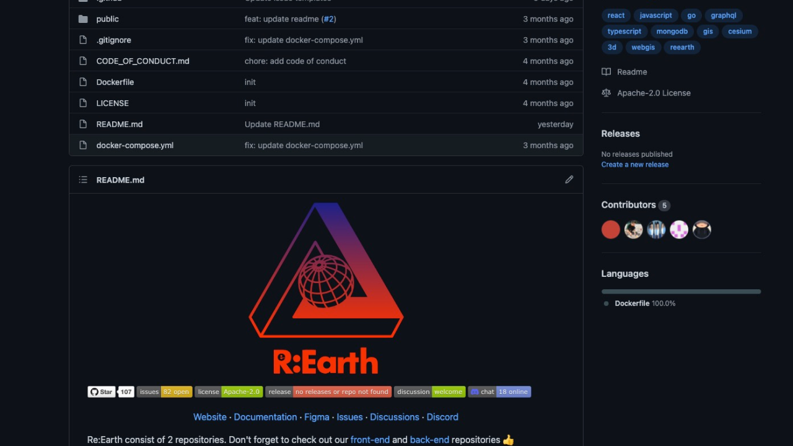Screen dimensions: 793x446
Task: Click the Releases heading
Action: [621, 134]
